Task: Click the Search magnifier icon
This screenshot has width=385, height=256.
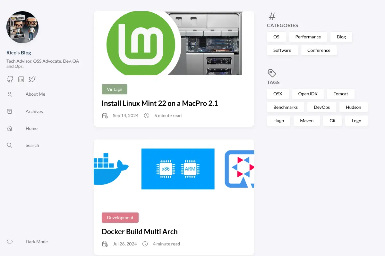Action: point(10,145)
